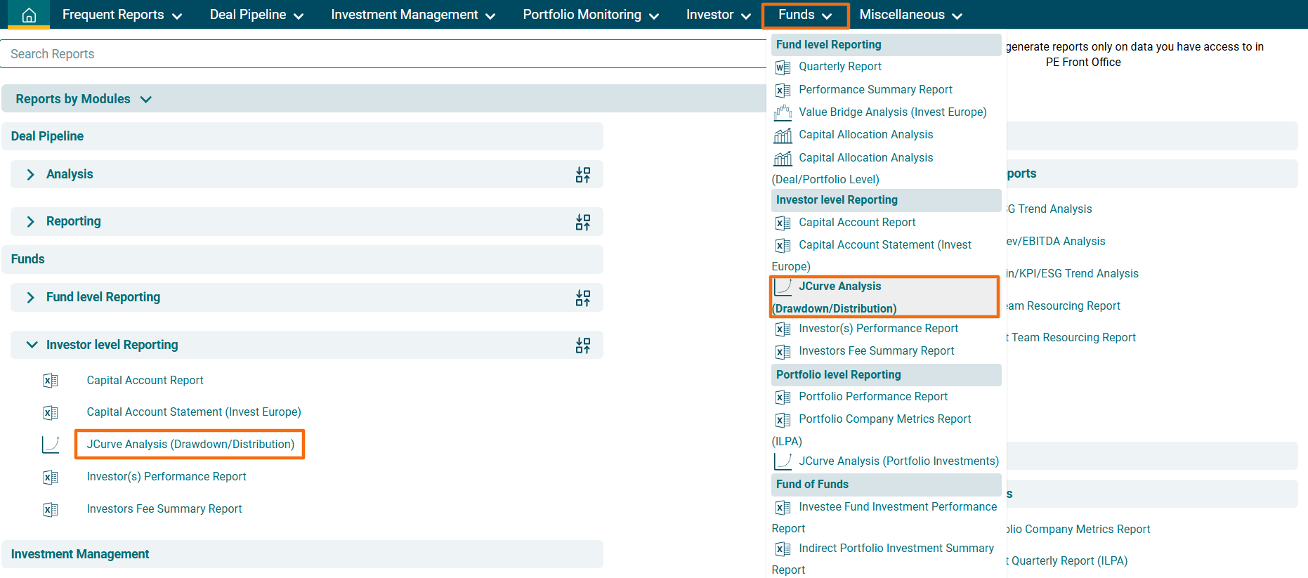Open Investors Fee Summary Report in left list
The height and width of the screenshot is (578, 1308).
pyautogui.click(x=164, y=509)
